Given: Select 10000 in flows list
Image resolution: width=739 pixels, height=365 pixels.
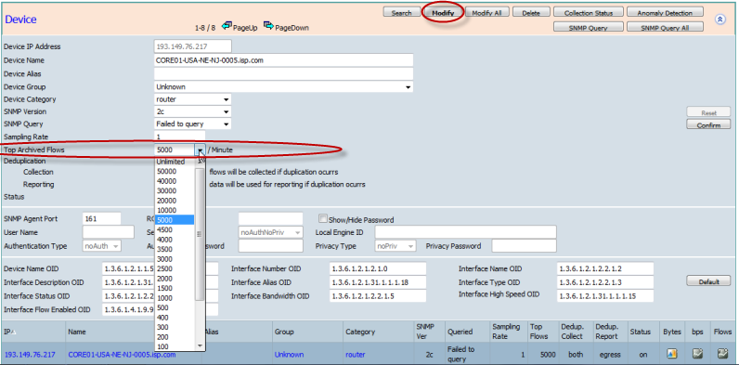Looking at the screenshot, I should 175,210.
